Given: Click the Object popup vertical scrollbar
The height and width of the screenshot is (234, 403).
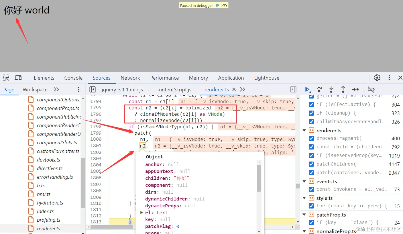Looking at the screenshot, I should coord(259,178).
